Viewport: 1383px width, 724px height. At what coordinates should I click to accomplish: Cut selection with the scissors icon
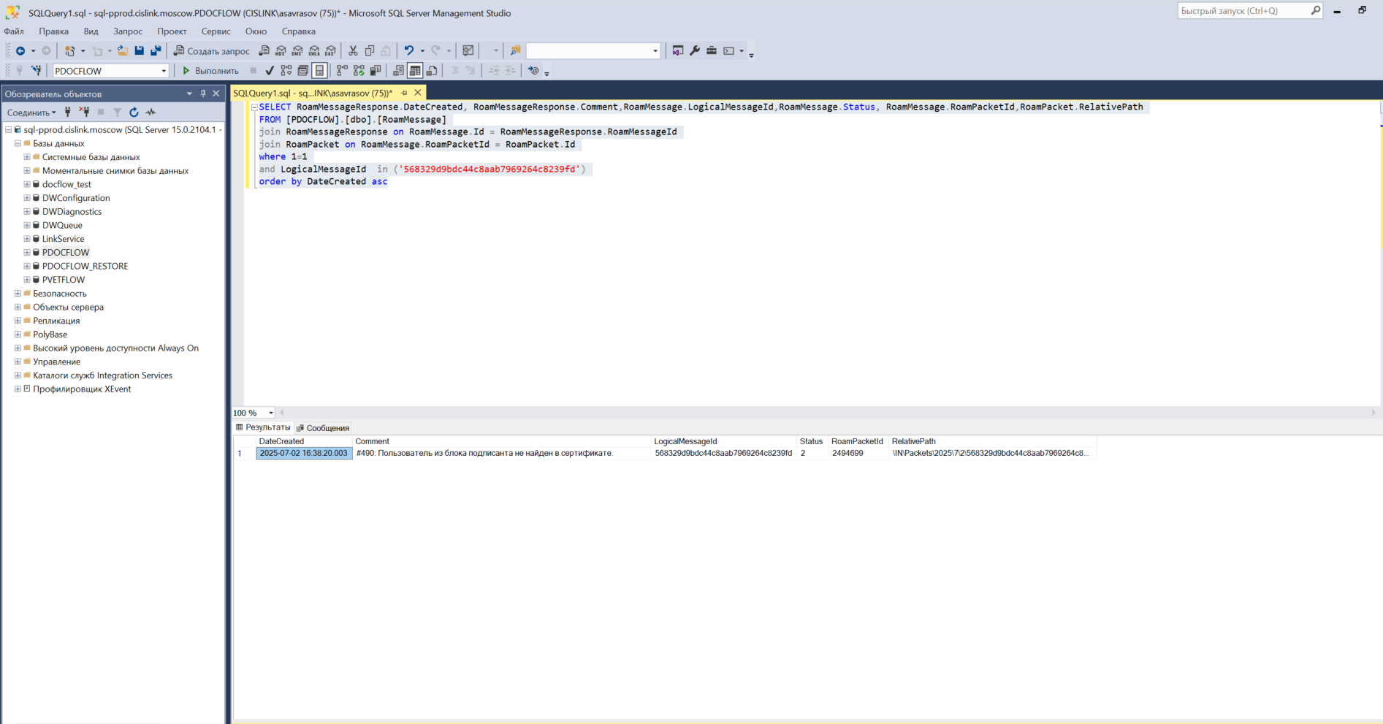click(x=353, y=50)
